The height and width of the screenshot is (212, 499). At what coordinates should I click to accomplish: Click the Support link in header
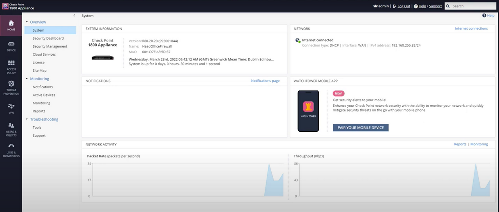(x=435, y=6)
